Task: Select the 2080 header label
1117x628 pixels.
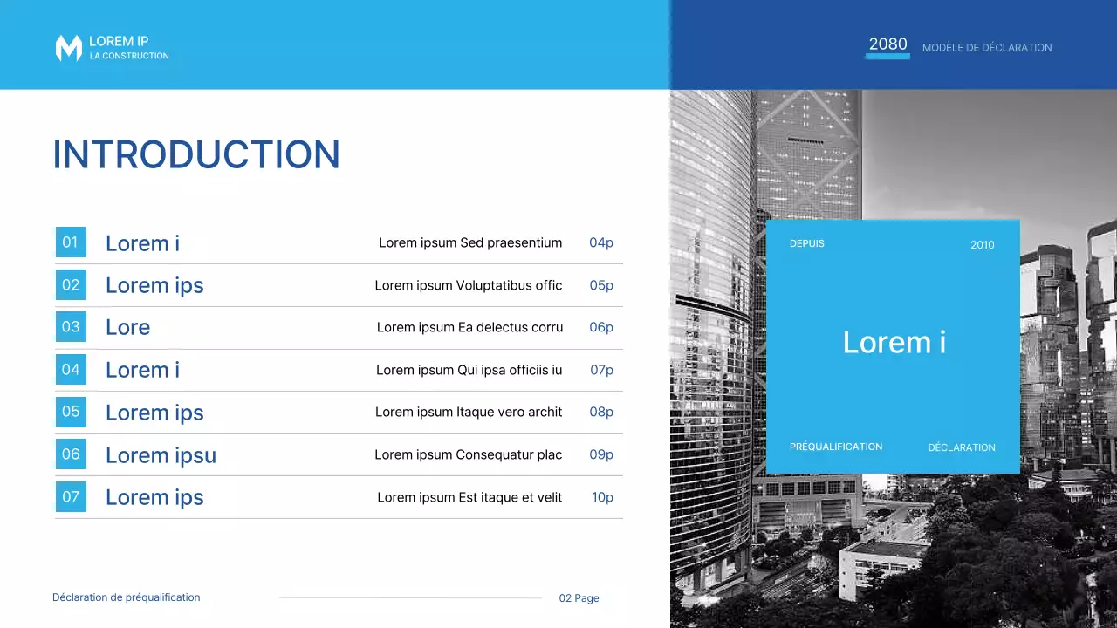Action: pos(887,44)
